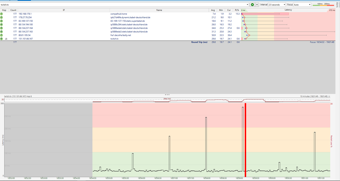Click the 15.3 packet loss value for hop 1
The image size is (340, 181).
pyautogui.click(x=238, y=14)
